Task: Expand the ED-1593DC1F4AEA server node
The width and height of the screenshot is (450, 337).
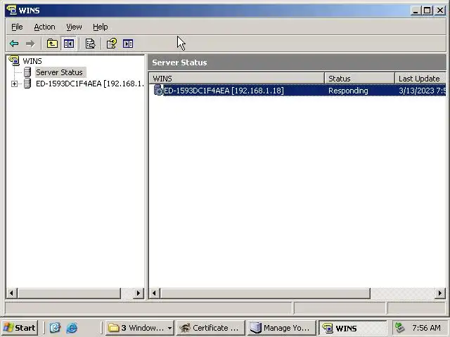Action: pos(14,84)
